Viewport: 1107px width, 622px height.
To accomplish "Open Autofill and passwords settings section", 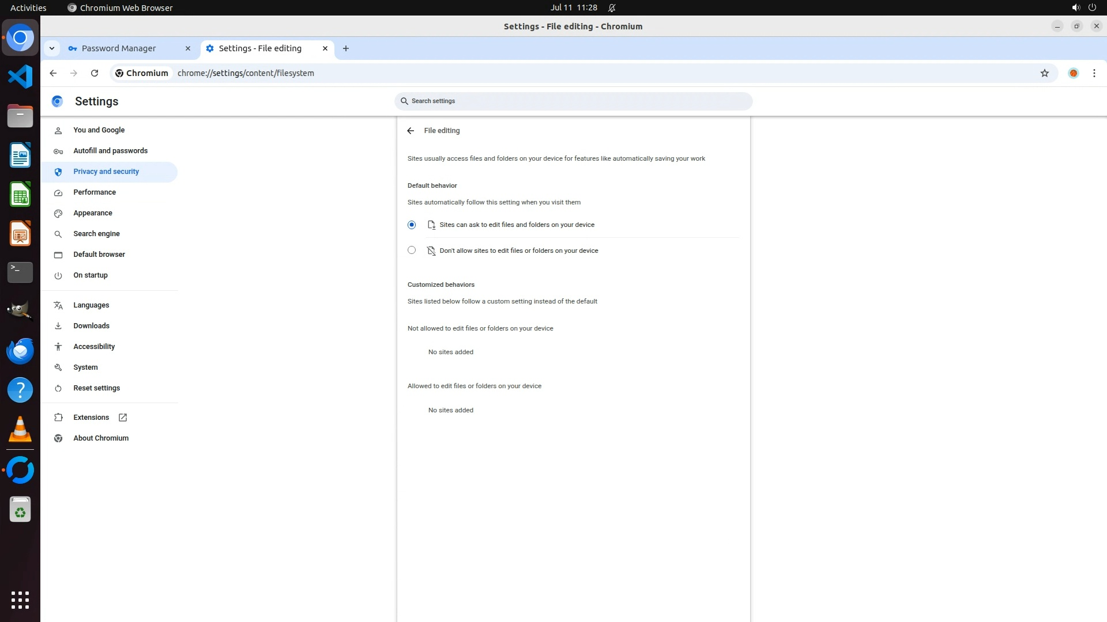I will click(x=110, y=151).
